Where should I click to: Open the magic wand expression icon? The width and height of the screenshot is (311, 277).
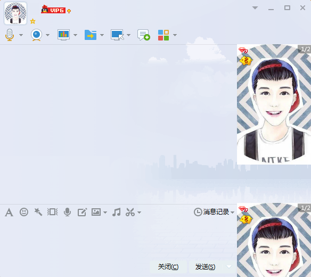tap(38, 212)
